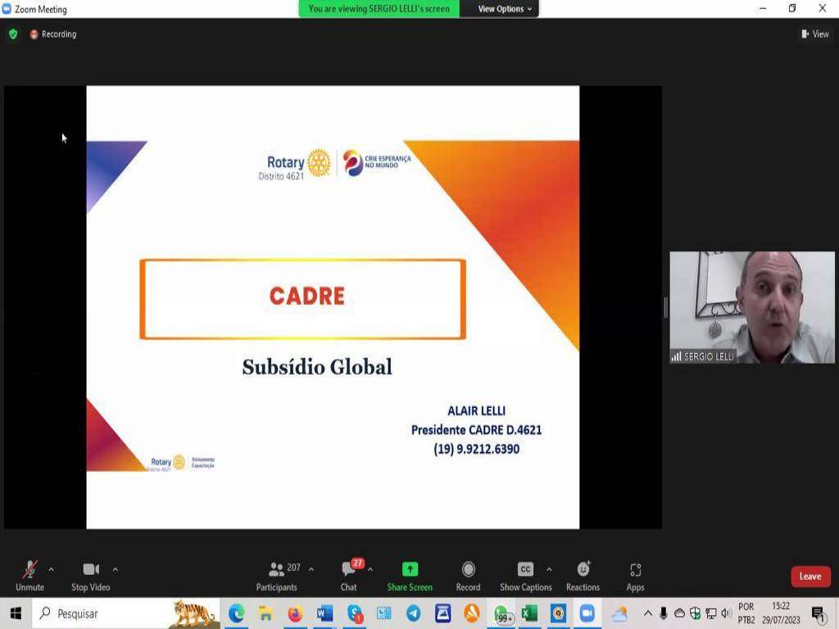Open the View Options menu
This screenshot has height=629, width=839.
pyautogui.click(x=505, y=9)
